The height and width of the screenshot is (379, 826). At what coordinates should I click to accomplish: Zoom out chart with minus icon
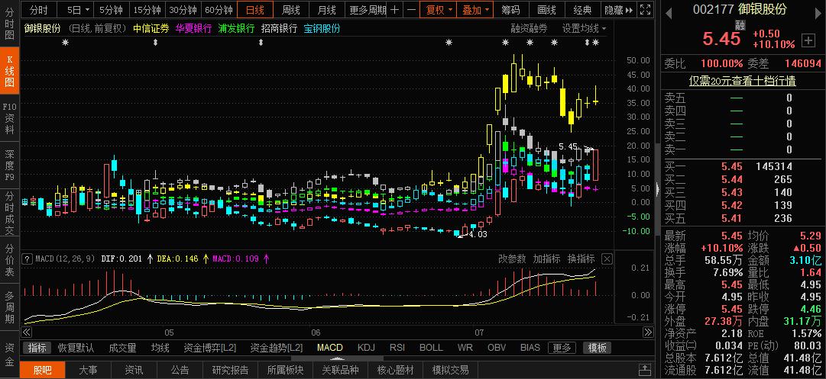(x=411, y=9)
